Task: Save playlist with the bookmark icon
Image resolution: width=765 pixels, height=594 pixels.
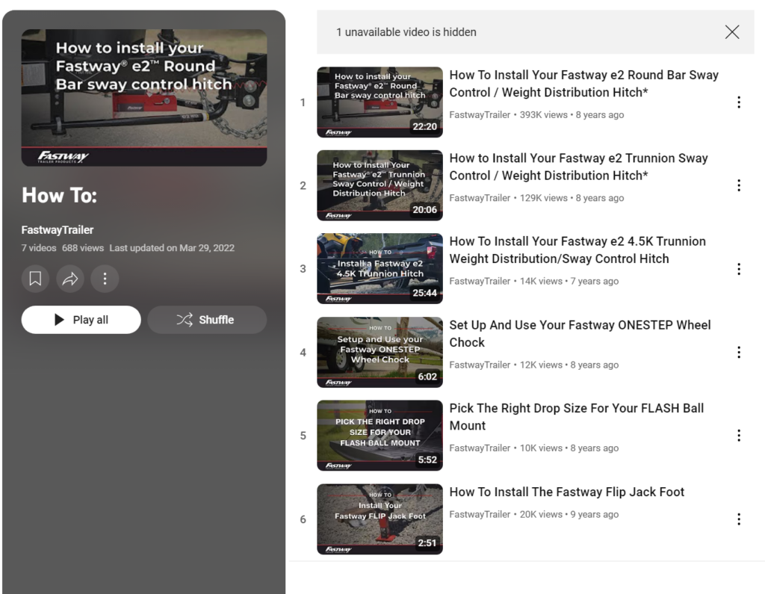Action: (35, 279)
